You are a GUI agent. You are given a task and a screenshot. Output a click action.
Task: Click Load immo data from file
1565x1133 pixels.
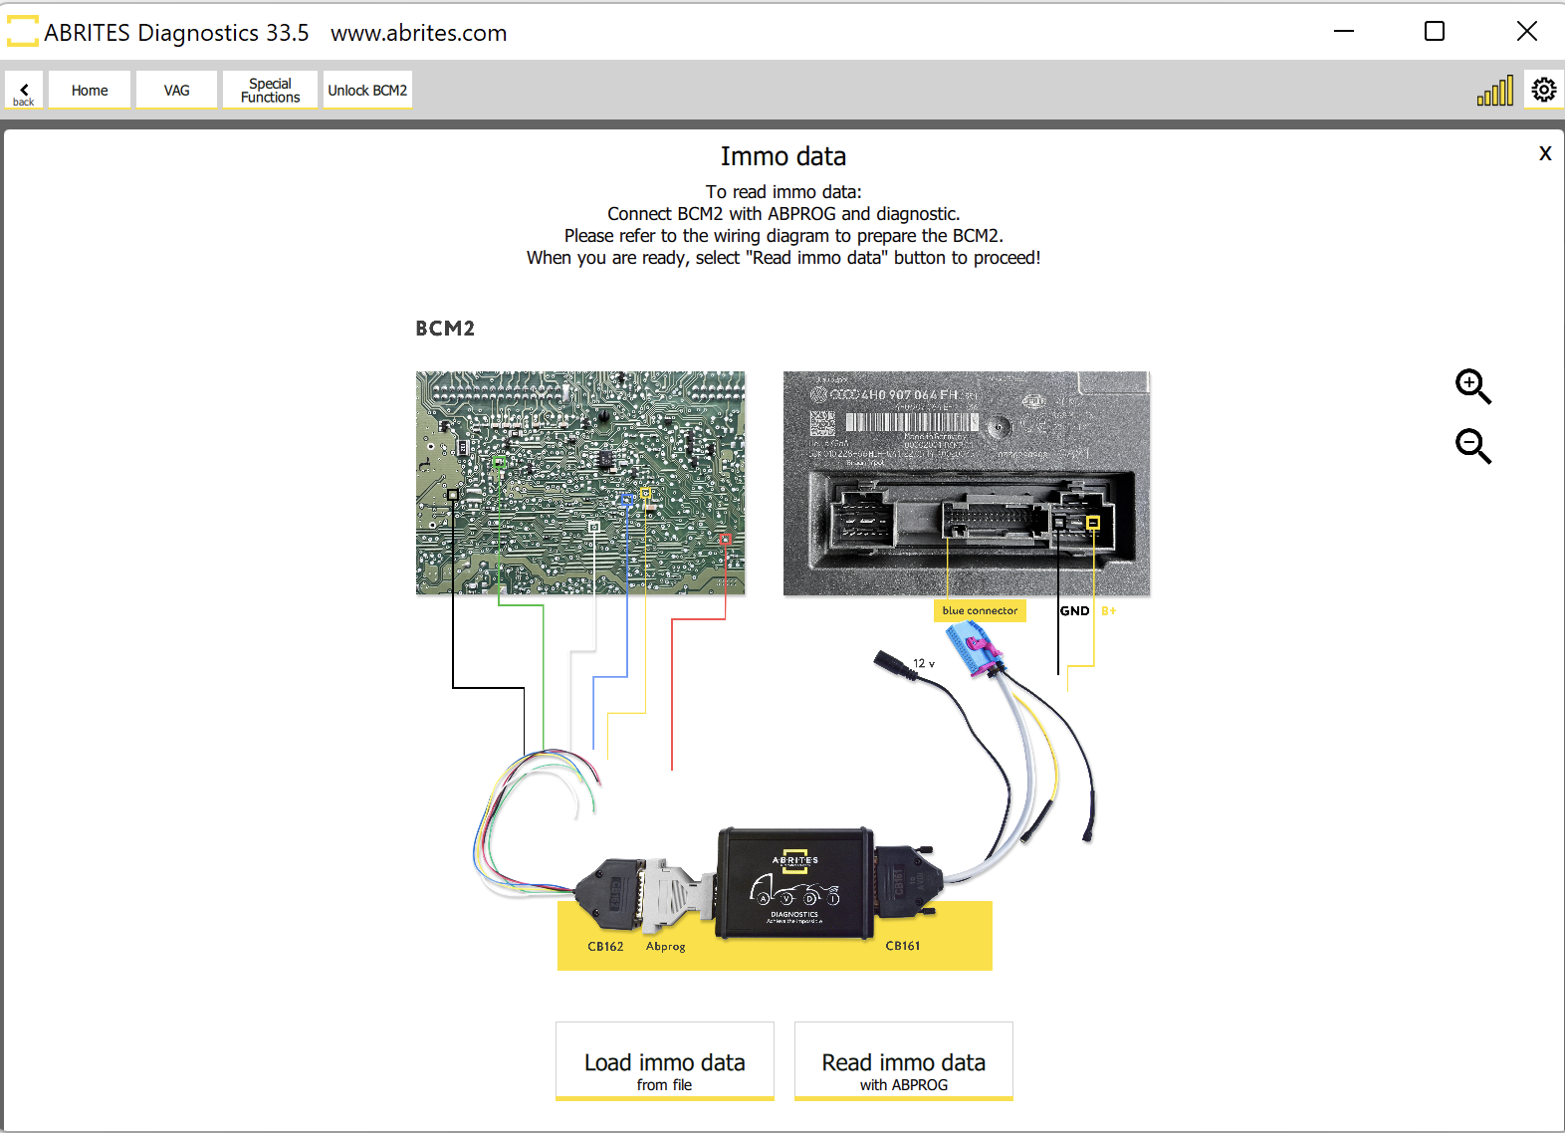click(x=665, y=1061)
